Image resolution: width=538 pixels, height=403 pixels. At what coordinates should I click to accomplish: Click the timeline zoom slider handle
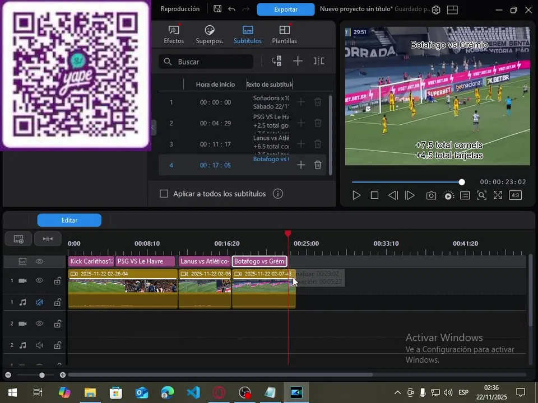(x=42, y=375)
